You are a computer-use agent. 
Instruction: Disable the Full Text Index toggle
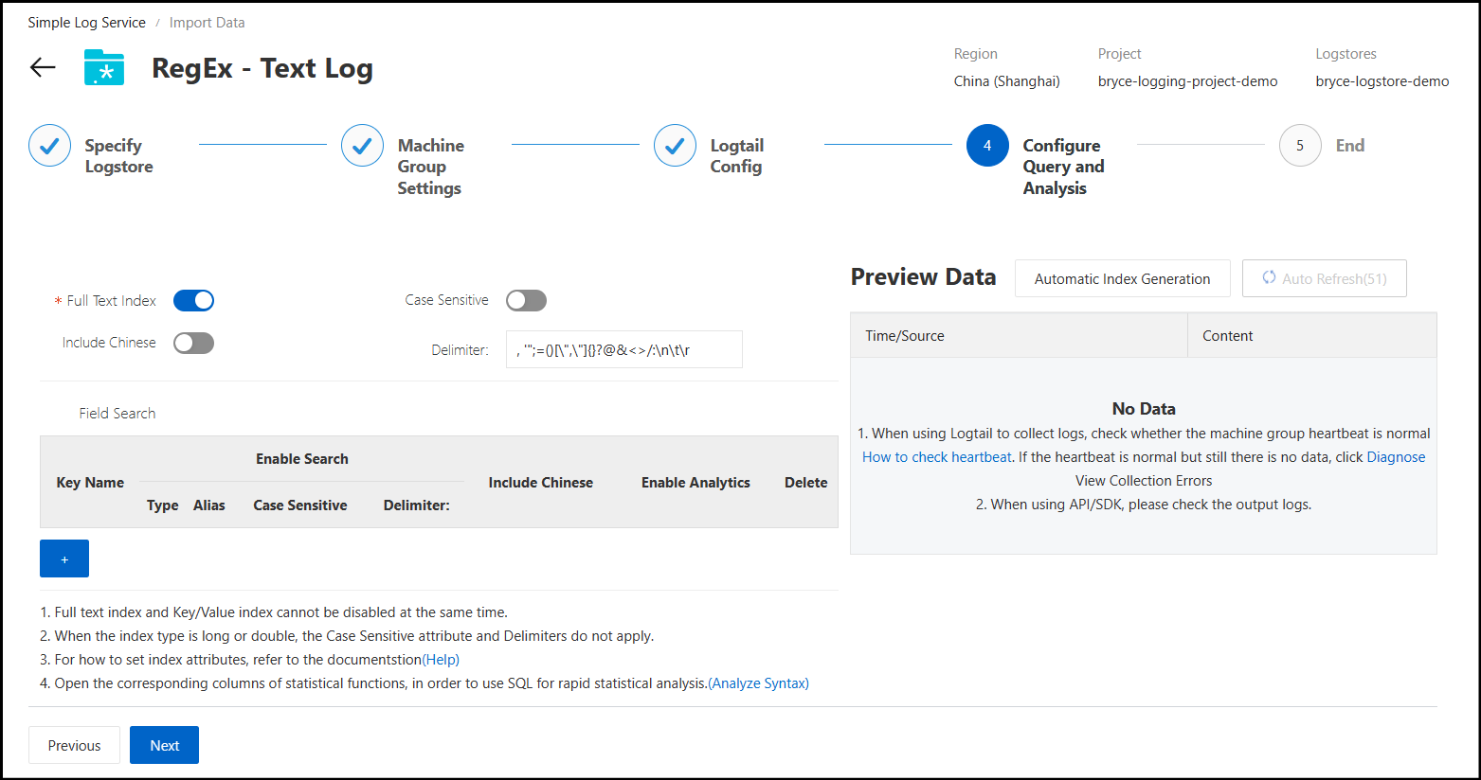(193, 301)
